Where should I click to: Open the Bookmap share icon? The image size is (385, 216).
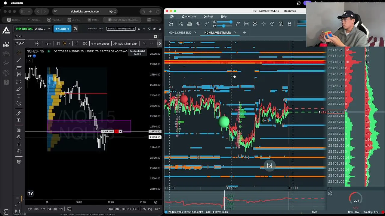pyautogui.click(x=181, y=24)
